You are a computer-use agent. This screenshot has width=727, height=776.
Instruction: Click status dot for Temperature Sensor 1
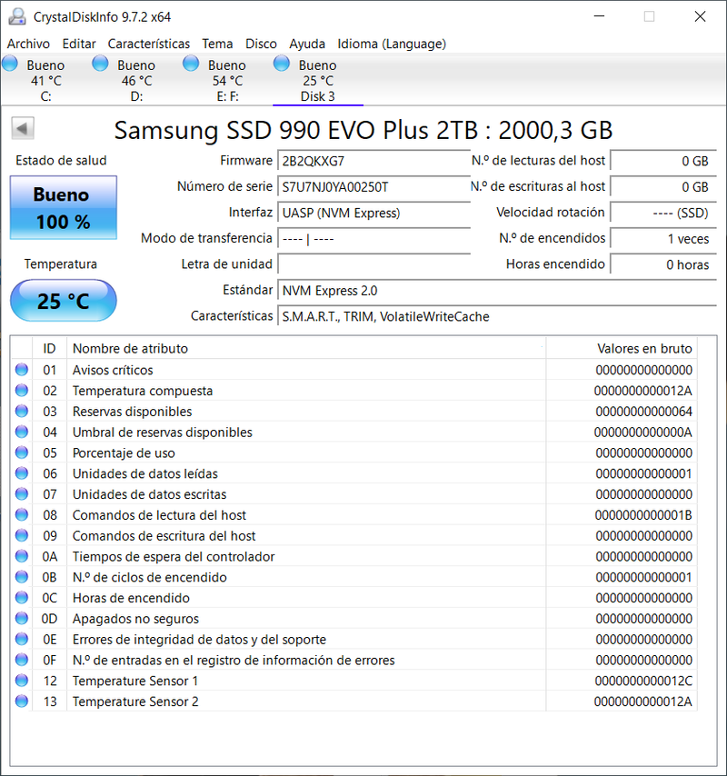click(21, 681)
